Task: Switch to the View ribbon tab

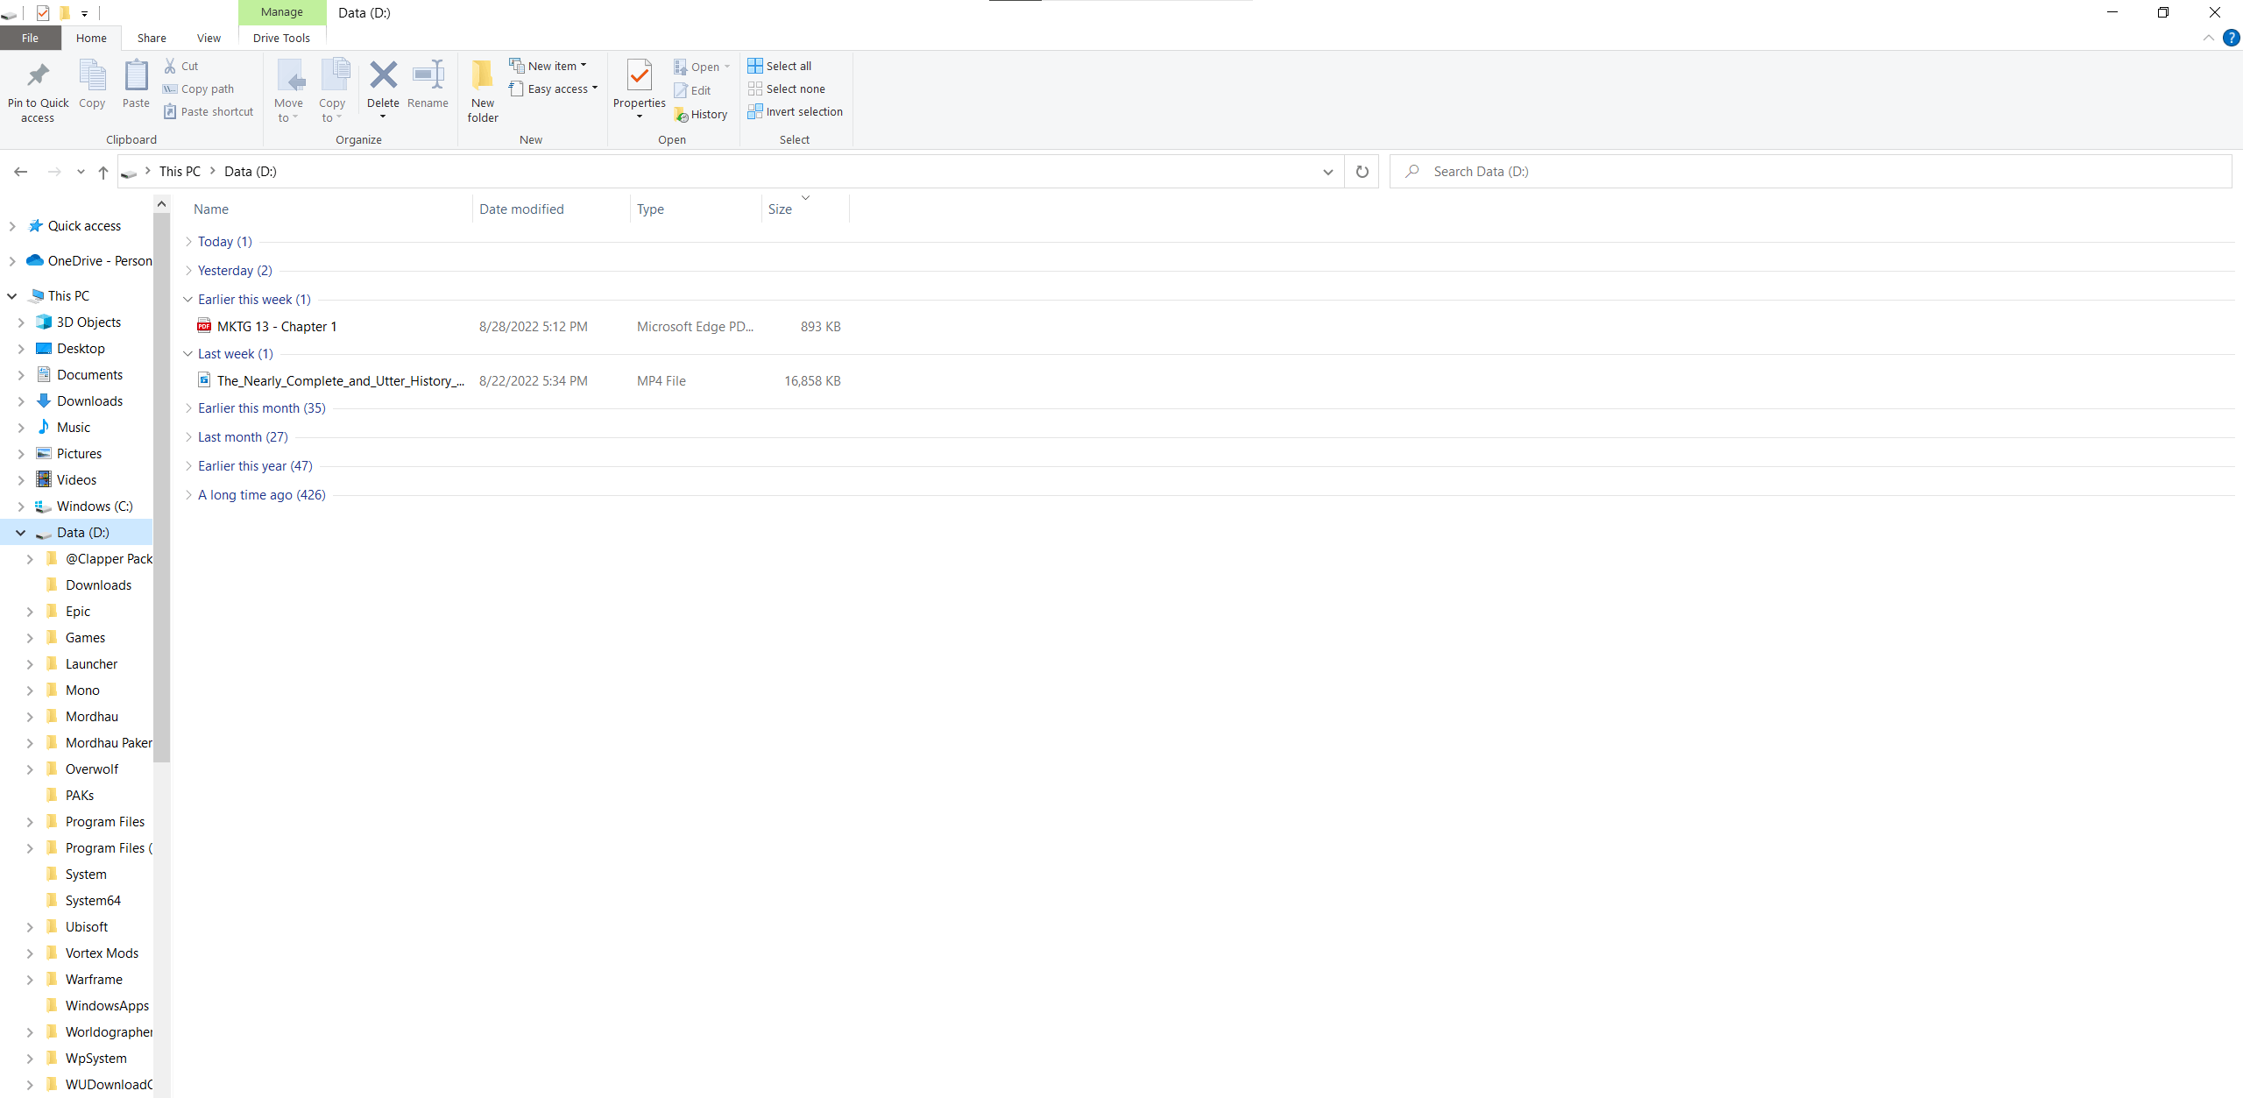Action: (x=209, y=38)
